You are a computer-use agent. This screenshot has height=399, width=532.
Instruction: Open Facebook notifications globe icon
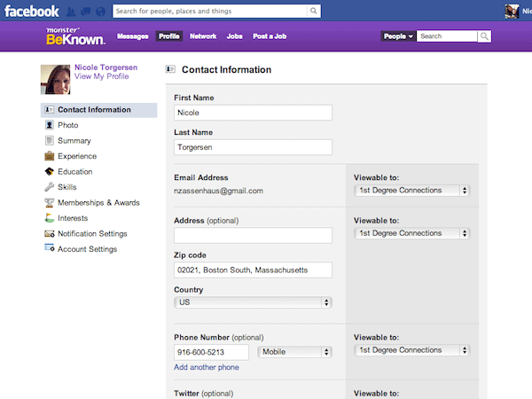pyautogui.click(x=100, y=12)
